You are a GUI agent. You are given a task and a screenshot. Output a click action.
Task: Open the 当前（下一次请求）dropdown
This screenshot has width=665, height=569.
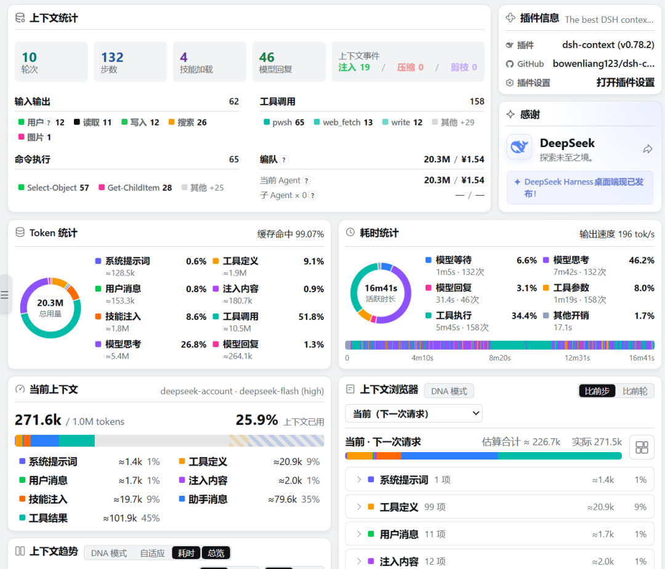(414, 413)
